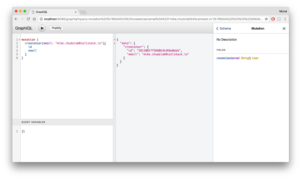Focus the localhost:8080 address bar URL
The width and height of the screenshot is (301, 179).
[153, 19]
